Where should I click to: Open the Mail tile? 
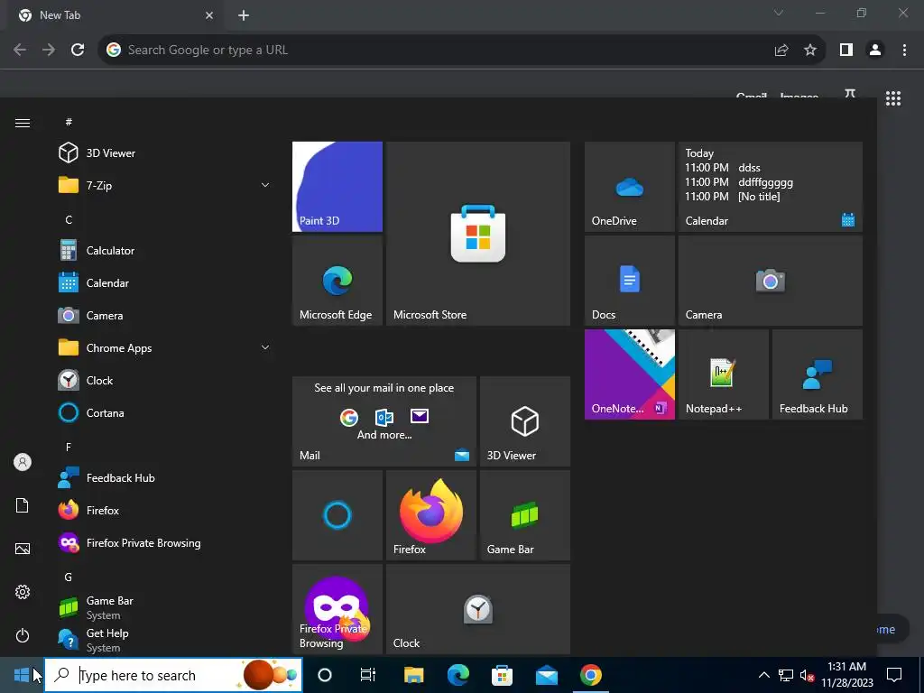click(x=384, y=421)
